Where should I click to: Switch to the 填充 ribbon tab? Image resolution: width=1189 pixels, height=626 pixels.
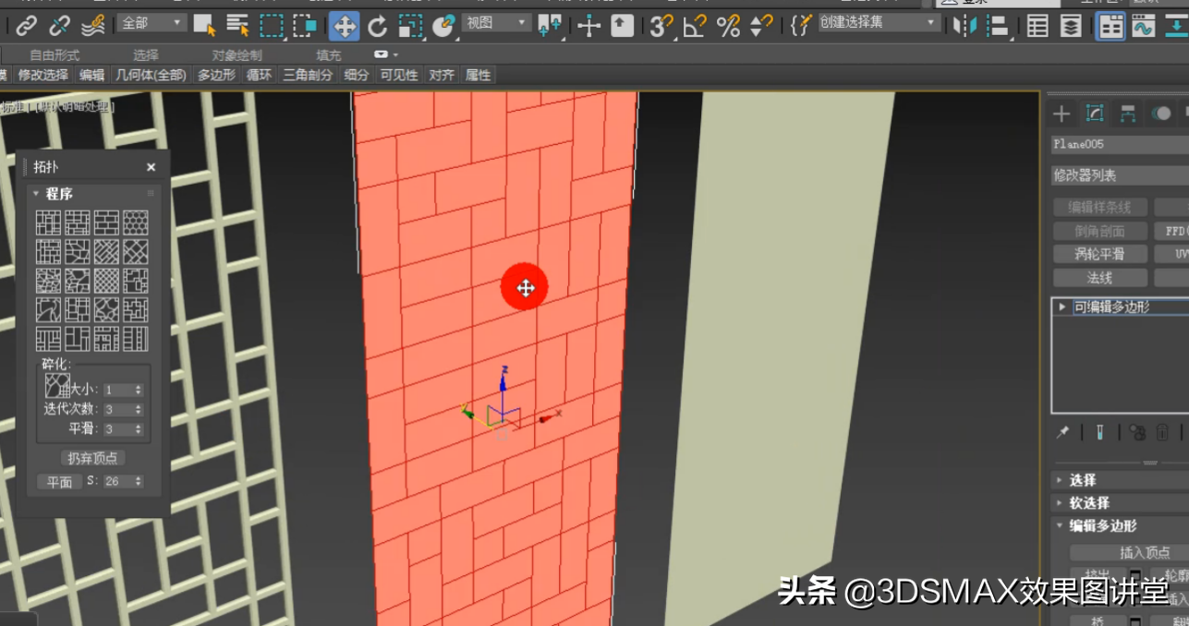click(329, 55)
